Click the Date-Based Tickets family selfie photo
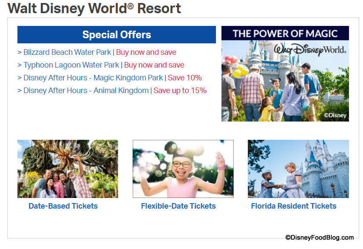Image resolution: width=363 pixels, height=249 pixels. point(68,169)
